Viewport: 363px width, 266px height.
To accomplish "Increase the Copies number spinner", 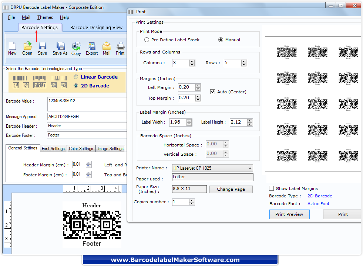I will 191,200.
